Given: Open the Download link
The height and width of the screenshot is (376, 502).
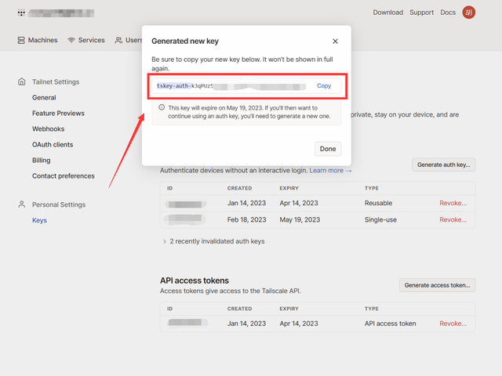Looking at the screenshot, I should click(x=387, y=13).
